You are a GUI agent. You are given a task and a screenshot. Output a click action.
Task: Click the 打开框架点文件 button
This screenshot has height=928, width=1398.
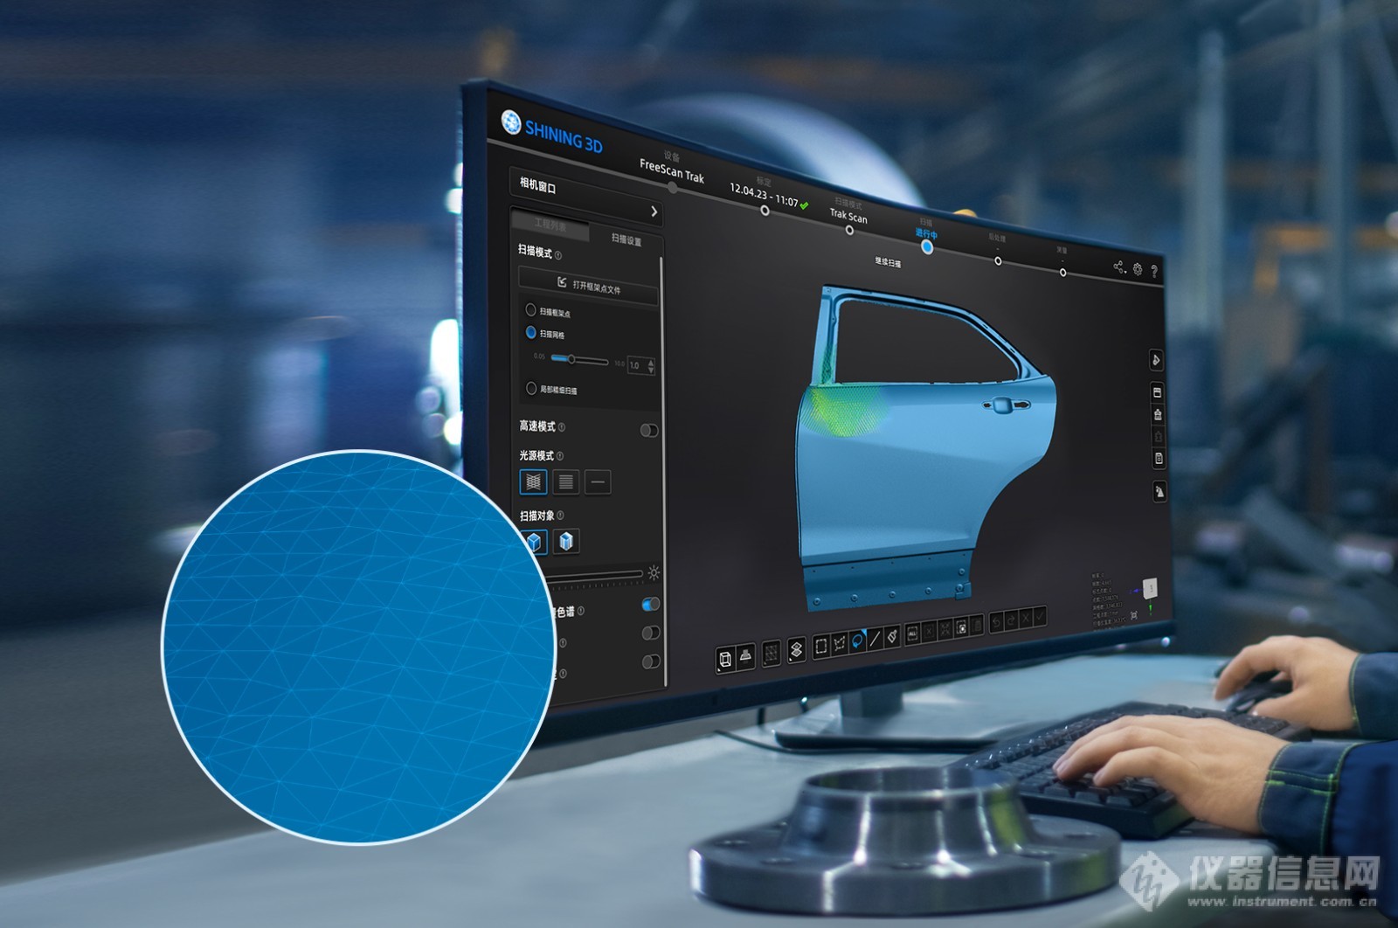(589, 286)
